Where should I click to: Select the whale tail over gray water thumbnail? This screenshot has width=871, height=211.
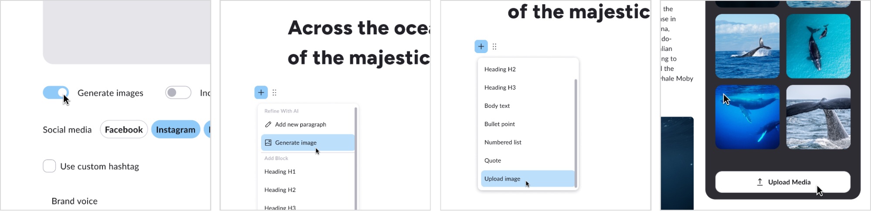818,117
